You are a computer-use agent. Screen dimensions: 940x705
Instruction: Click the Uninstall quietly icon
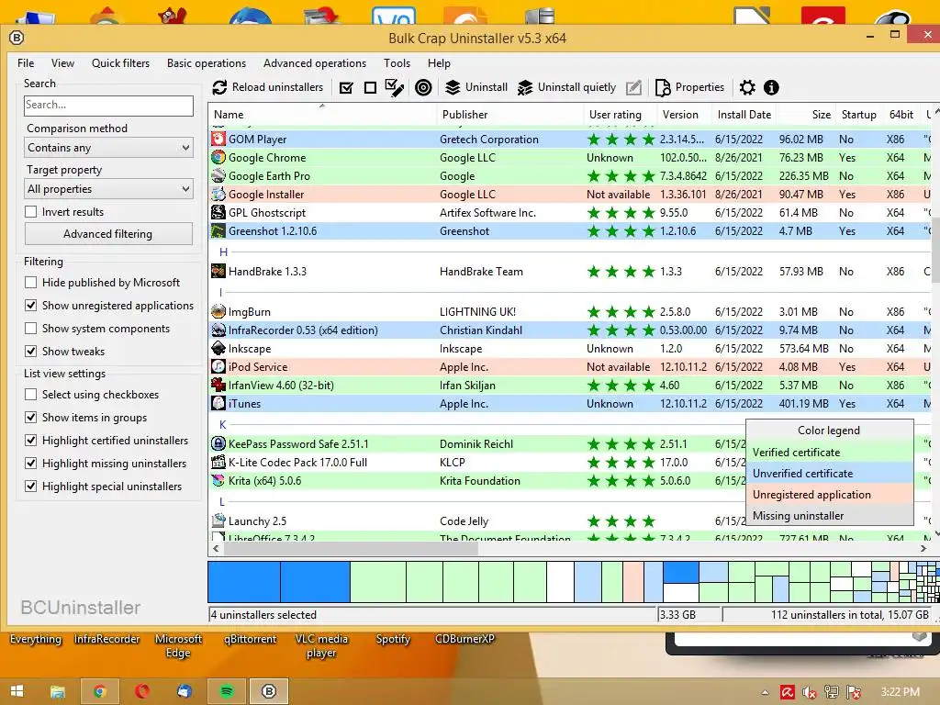524,87
